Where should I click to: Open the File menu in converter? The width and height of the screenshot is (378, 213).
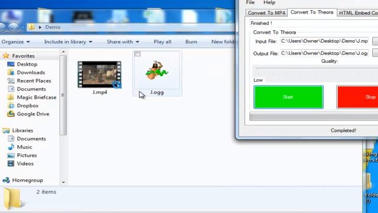(x=250, y=2)
